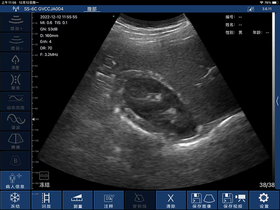Add annotation with 注释 tool
The image size is (280, 210).
109,201
